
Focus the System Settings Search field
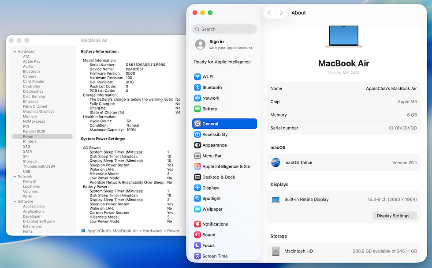224,29
